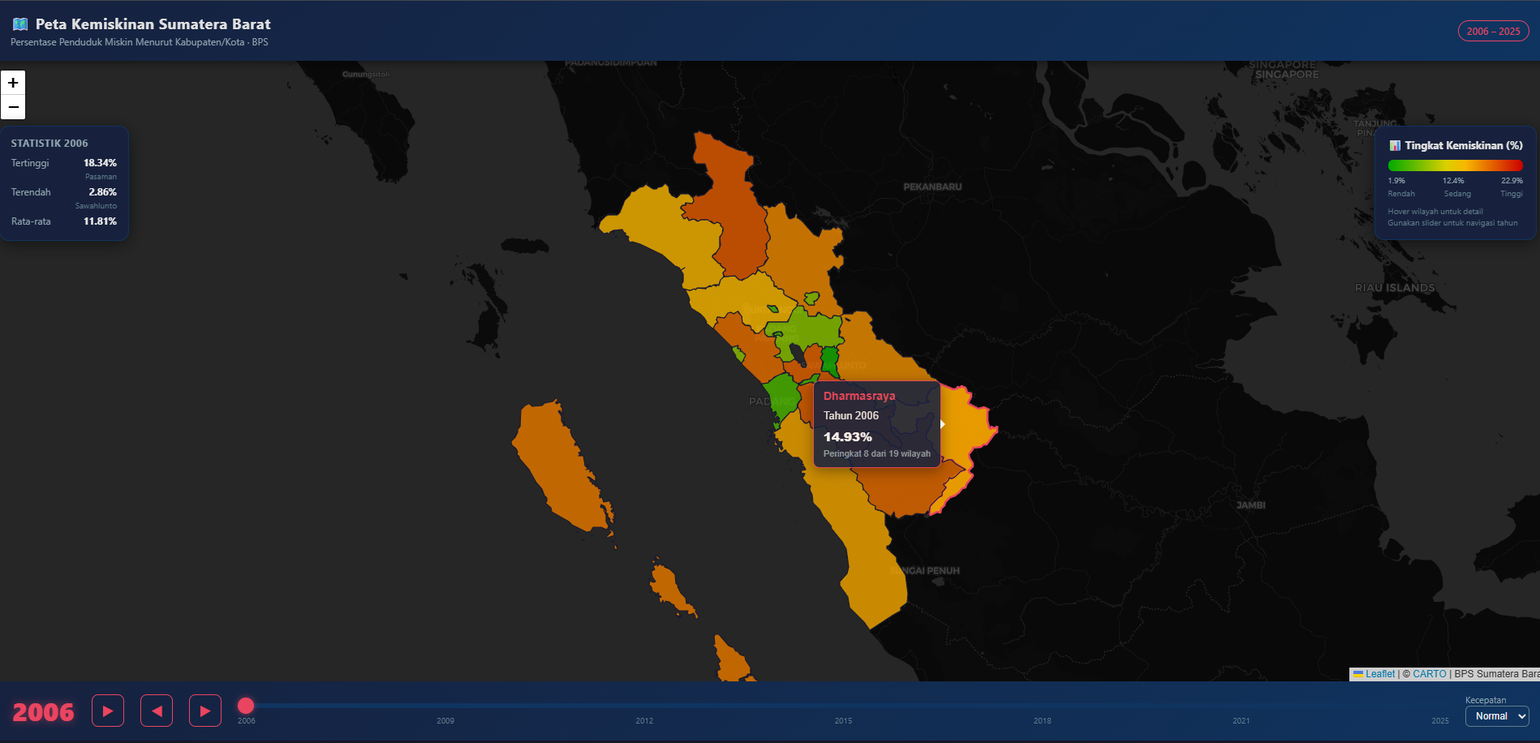This screenshot has height=743, width=1540.
Task: Select the 2025 timeline tick label
Action: 1440,720
